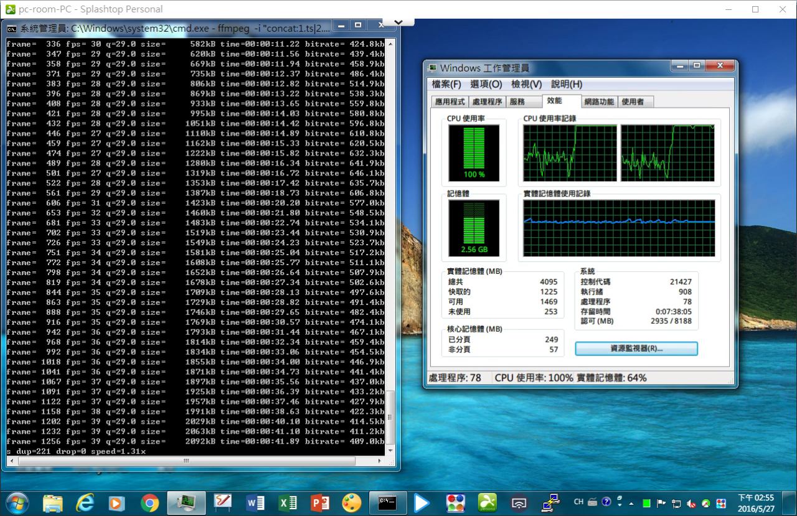This screenshot has height=516, width=797.
Task: Open Excel from the taskbar
Action: coord(288,502)
